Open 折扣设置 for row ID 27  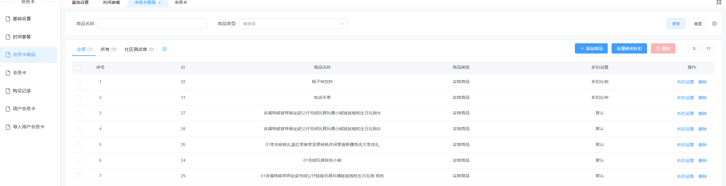point(686,113)
